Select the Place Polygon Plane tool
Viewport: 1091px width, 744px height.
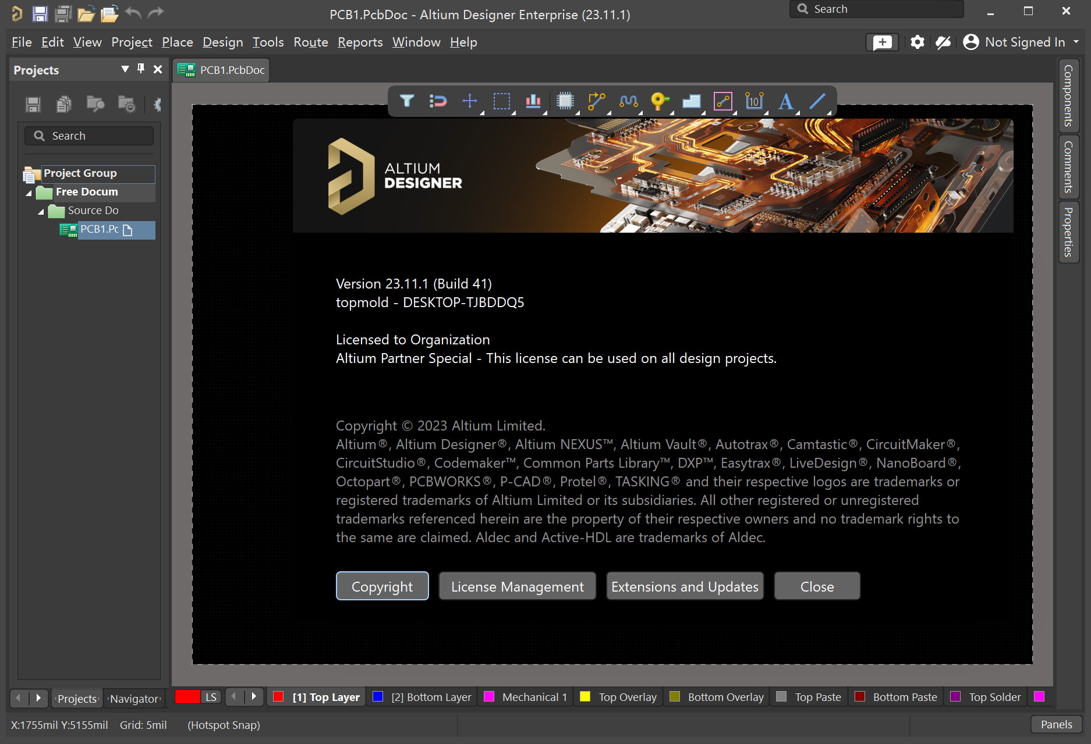tap(692, 101)
